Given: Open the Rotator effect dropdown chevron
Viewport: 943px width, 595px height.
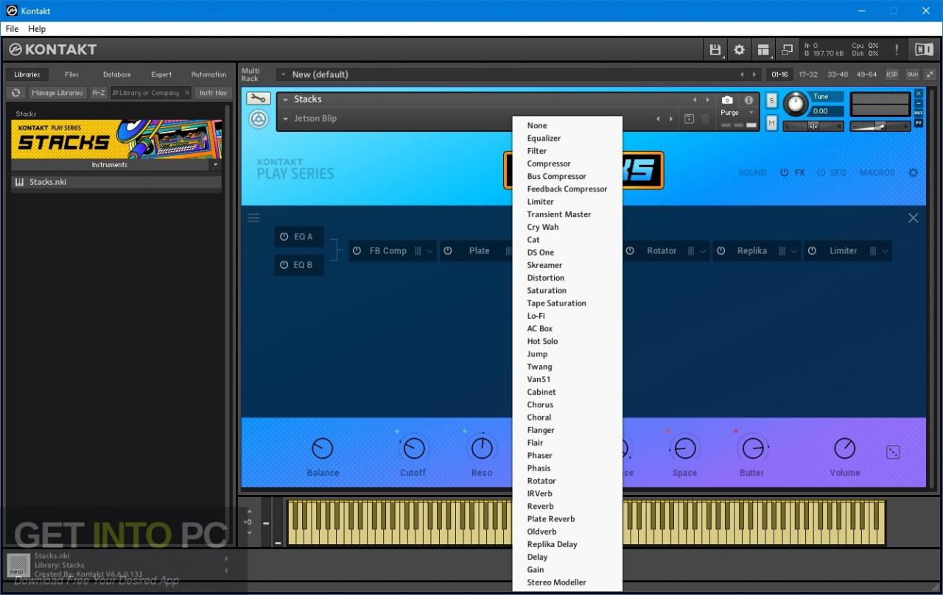Looking at the screenshot, I should (x=703, y=251).
